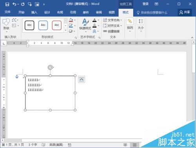Open the 排列 (Arrange) group
Viewport: 196px width, 148px height.
[x=130, y=25]
